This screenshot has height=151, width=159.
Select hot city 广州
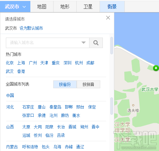click(33, 63)
